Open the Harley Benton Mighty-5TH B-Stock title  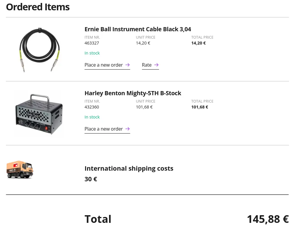[133, 93]
